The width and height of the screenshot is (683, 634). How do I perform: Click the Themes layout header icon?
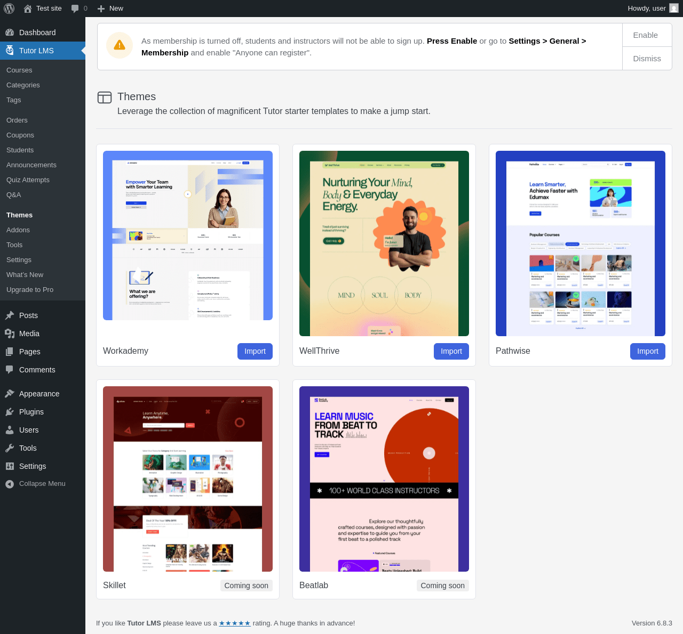105,97
